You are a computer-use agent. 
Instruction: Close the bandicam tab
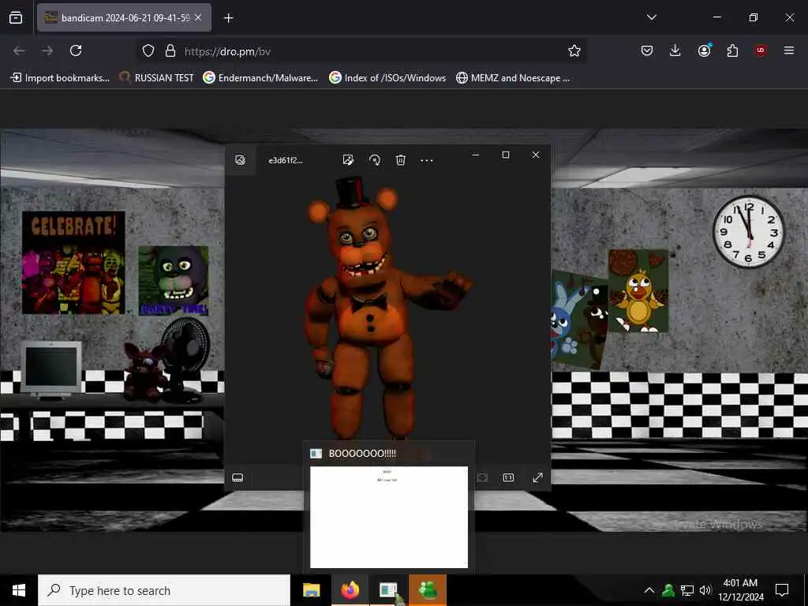pos(198,17)
